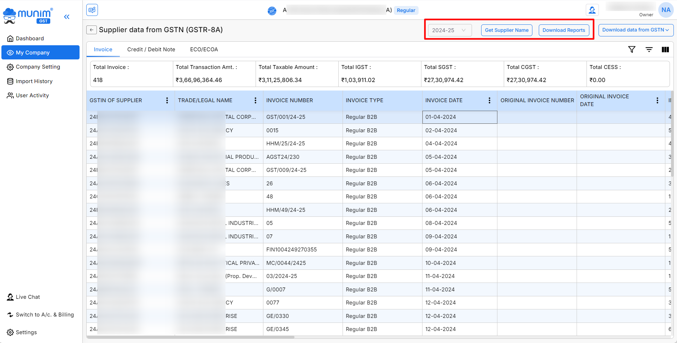Open Trade/Legal Name column menu
Screen dimensions: 677x343
[255, 100]
